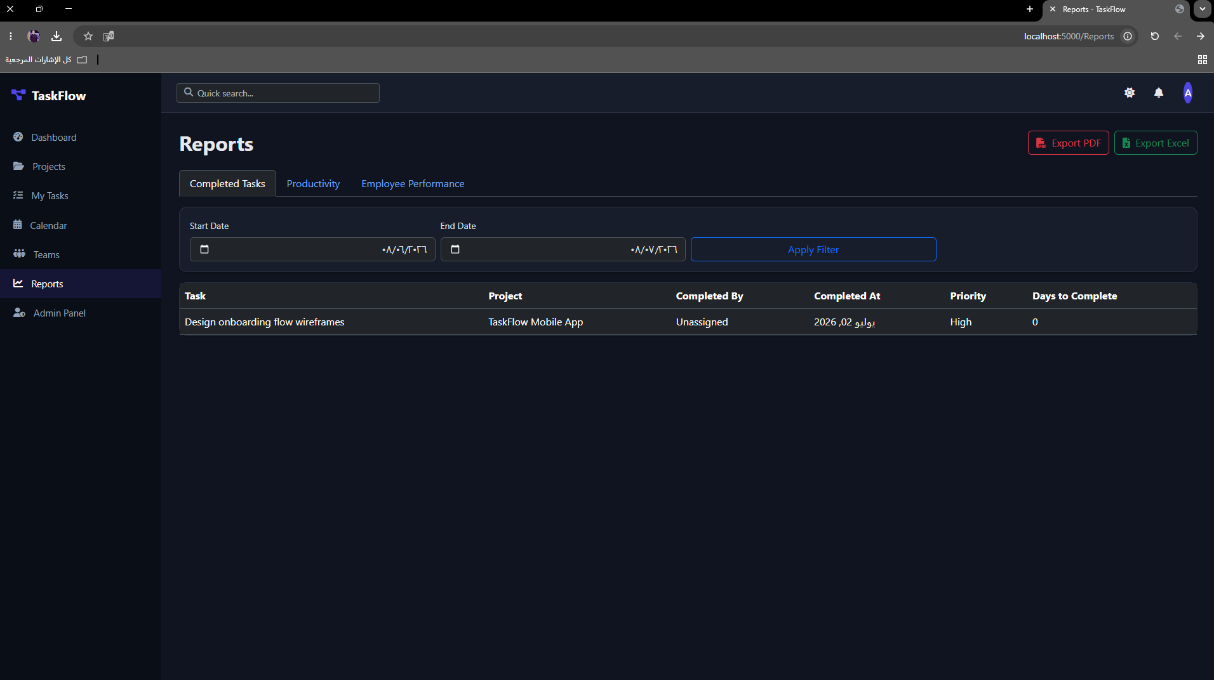Click the translate page icon

point(109,36)
